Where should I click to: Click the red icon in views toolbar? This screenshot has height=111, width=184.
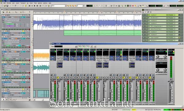[x=133, y=6]
